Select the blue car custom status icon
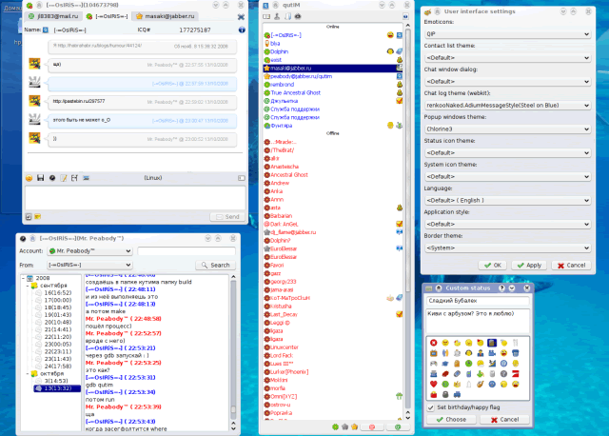Screen dimensions: 609x436 457,394
